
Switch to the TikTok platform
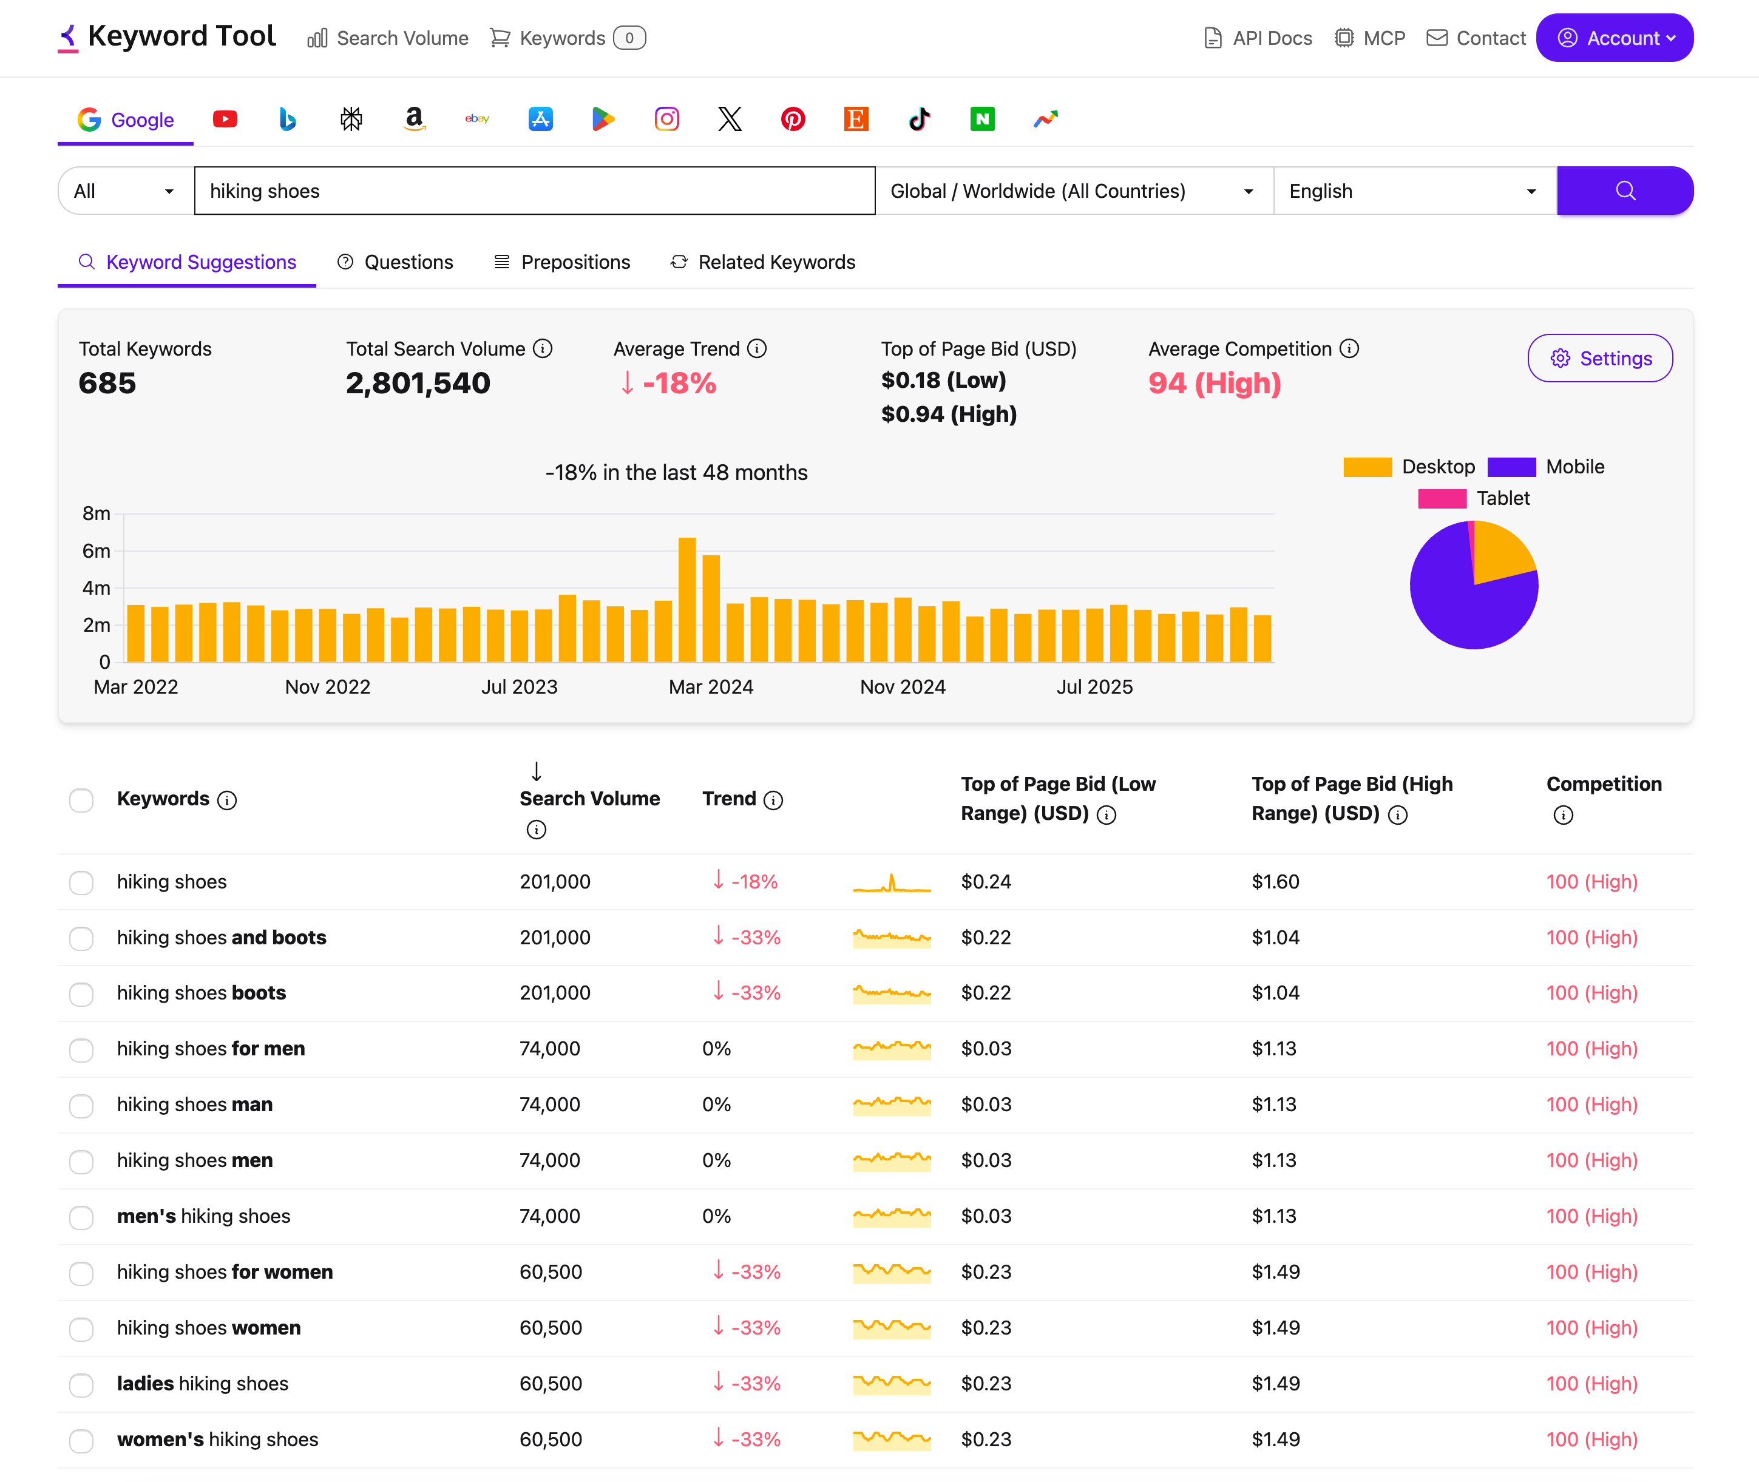(918, 120)
